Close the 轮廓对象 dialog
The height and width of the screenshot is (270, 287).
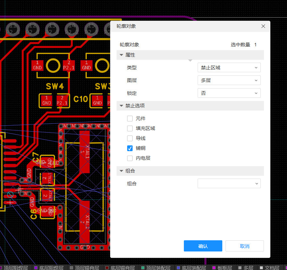263,26
